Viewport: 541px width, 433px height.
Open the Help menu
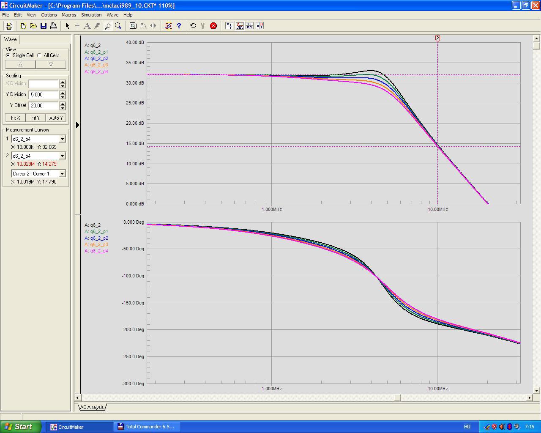click(x=128, y=15)
